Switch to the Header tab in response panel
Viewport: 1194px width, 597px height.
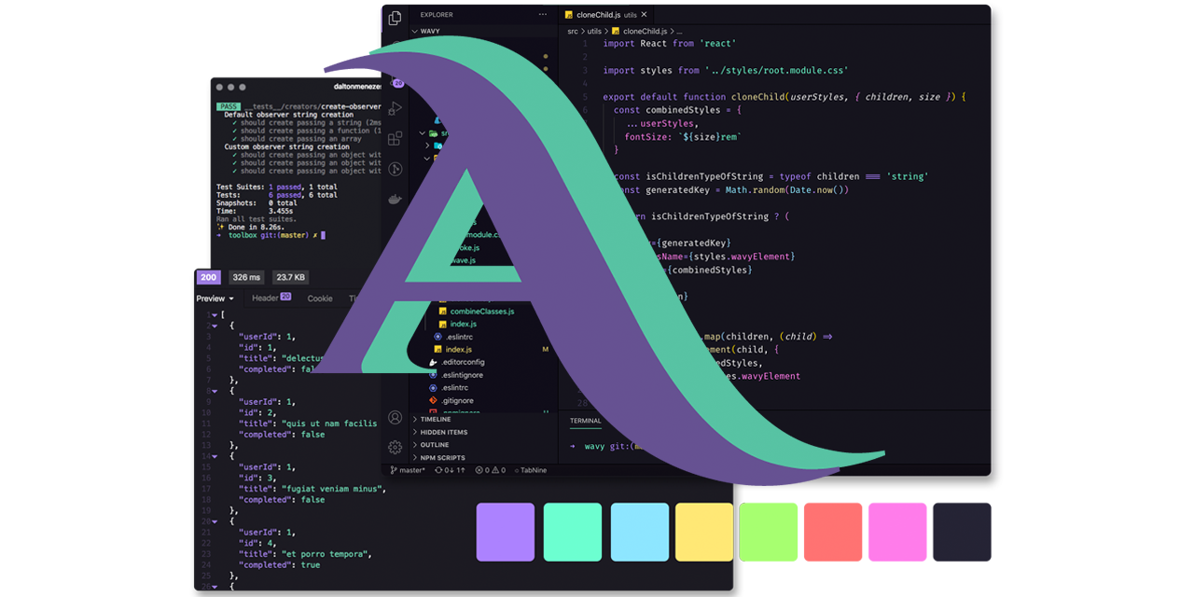(271, 298)
